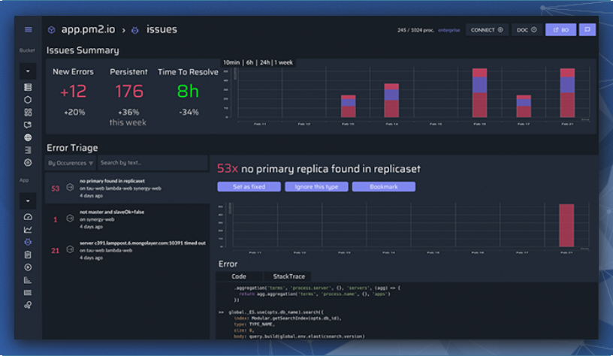Open the four-squares grid icon in sidebar

28,113
